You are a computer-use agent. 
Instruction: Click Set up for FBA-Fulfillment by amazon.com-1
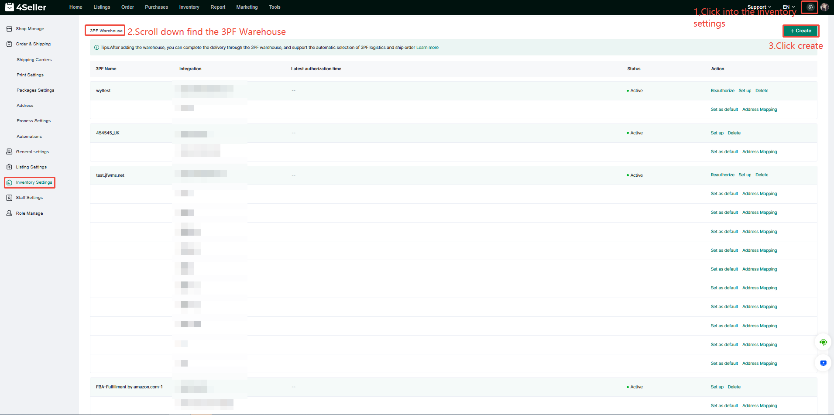pos(717,387)
